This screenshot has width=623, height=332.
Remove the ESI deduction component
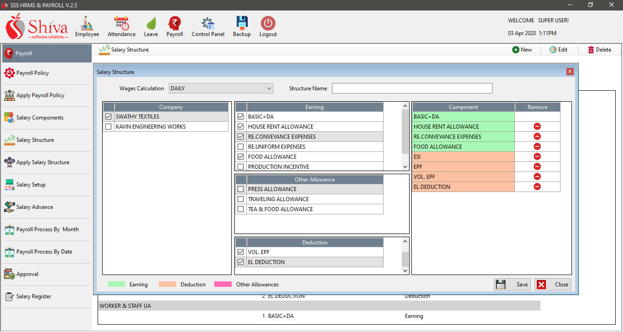click(x=537, y=156)
